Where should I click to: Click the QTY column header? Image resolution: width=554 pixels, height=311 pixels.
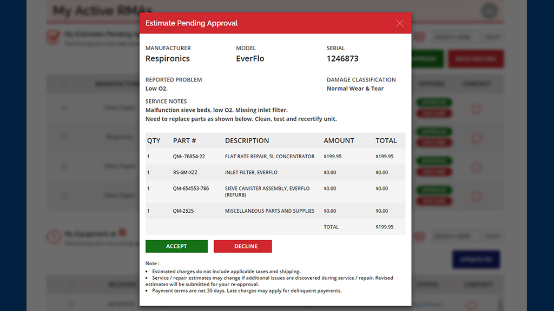[154, 141]
